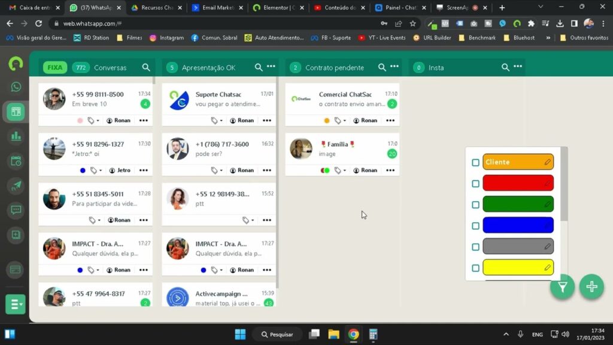Check the green label checkbox

(475, 205)
